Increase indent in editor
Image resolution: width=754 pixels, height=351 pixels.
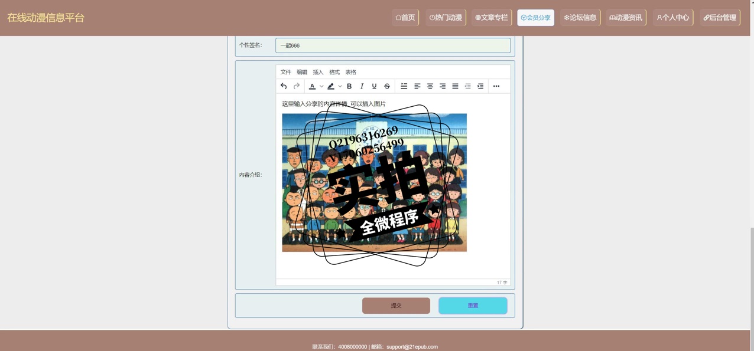point(480,86)
